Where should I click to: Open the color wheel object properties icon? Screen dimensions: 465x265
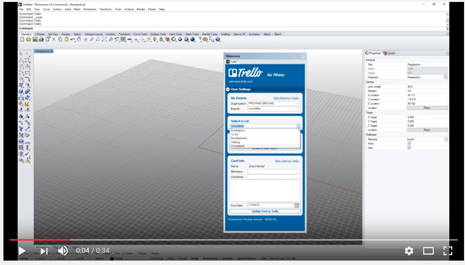(174, 39)
